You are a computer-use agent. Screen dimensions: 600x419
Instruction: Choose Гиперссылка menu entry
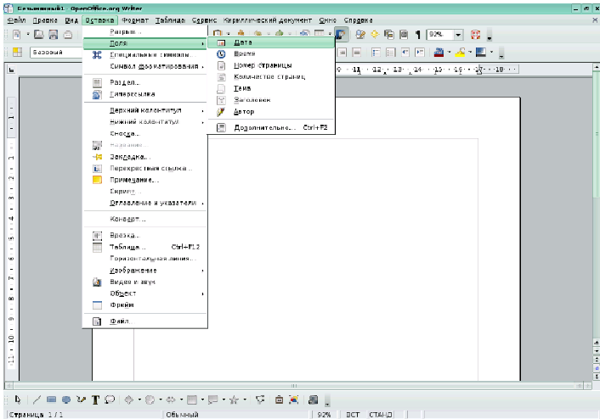pos(145,94)
